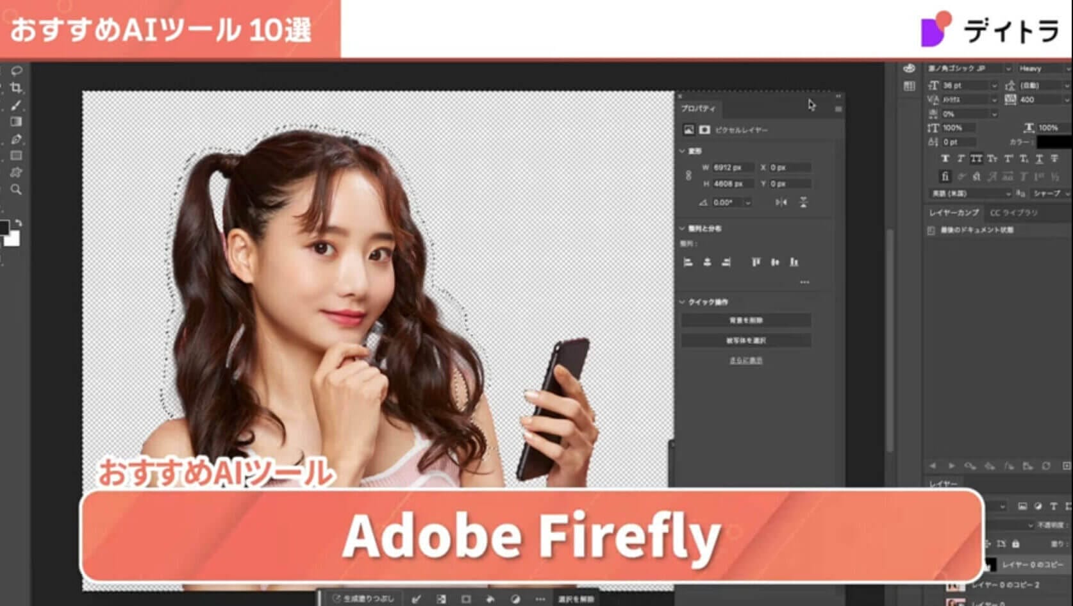The height and width of the screenshot is (606, 1073).
Task: Open the black text color swatch
Action: (1052, 142)
